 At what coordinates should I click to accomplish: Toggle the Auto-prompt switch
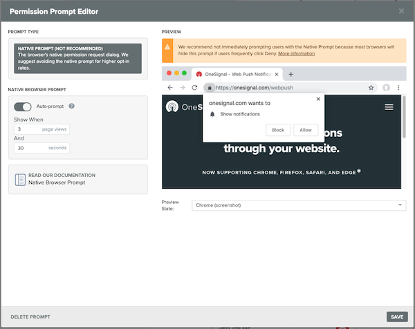[23, 106]
